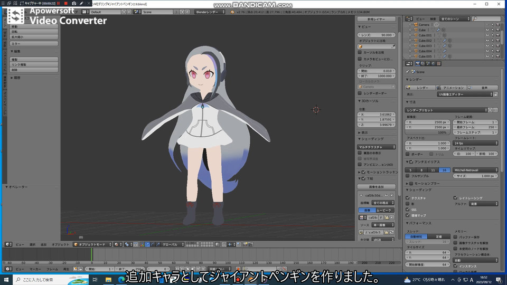Select the translate manipulator arrow icon
This screenshot has height=285, width=507.
coord(147,244)
